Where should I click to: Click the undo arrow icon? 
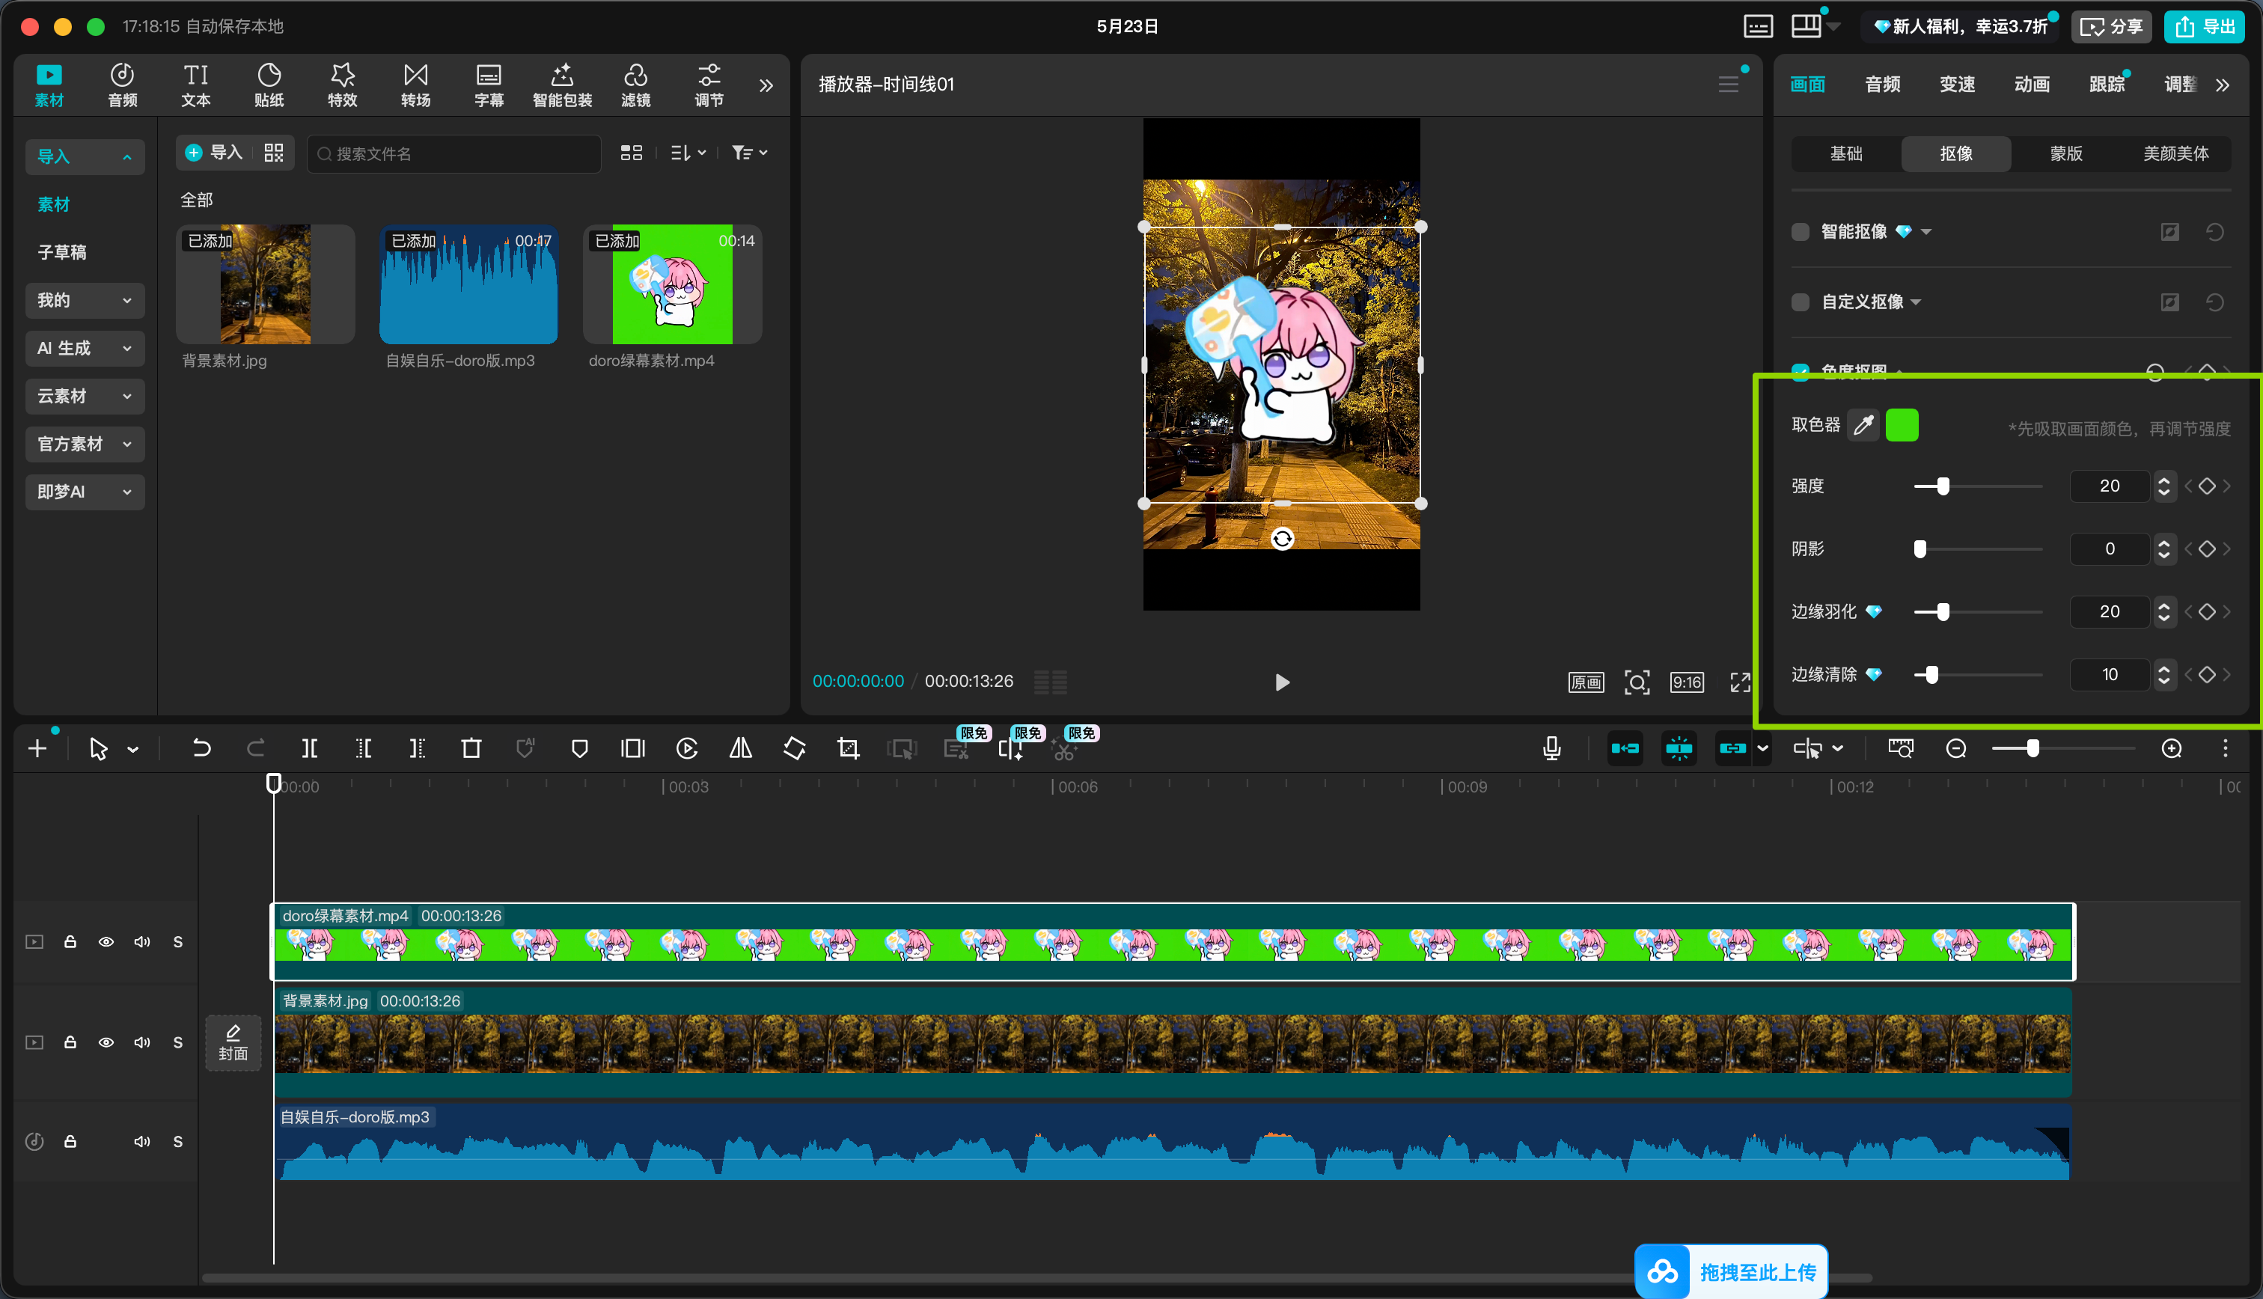click(201, 748)
